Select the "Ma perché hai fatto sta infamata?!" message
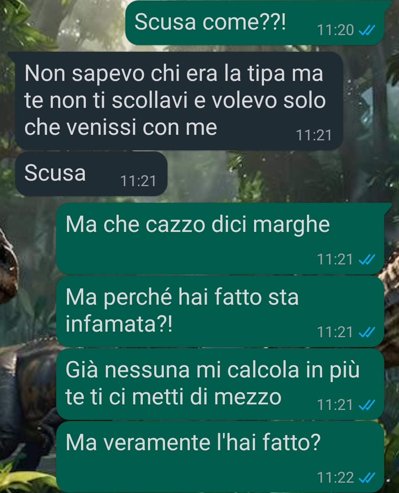The width and height of the screenshot is (399, 493). pyautogui.click(x=220, y=311)
